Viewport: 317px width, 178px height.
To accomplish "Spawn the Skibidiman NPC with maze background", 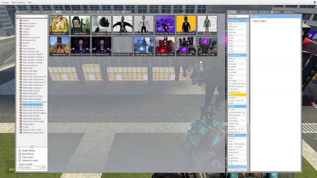I will point(207,25).
